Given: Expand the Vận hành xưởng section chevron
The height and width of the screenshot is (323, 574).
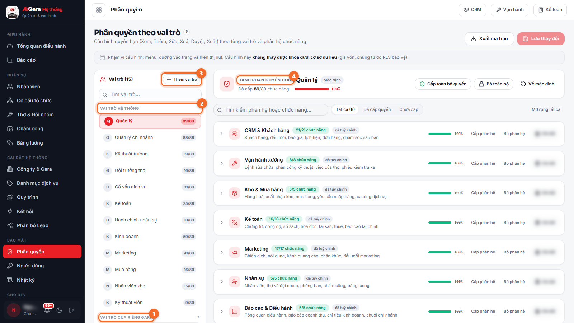Looking at the screenshot, I should click(x=222, y=163).
